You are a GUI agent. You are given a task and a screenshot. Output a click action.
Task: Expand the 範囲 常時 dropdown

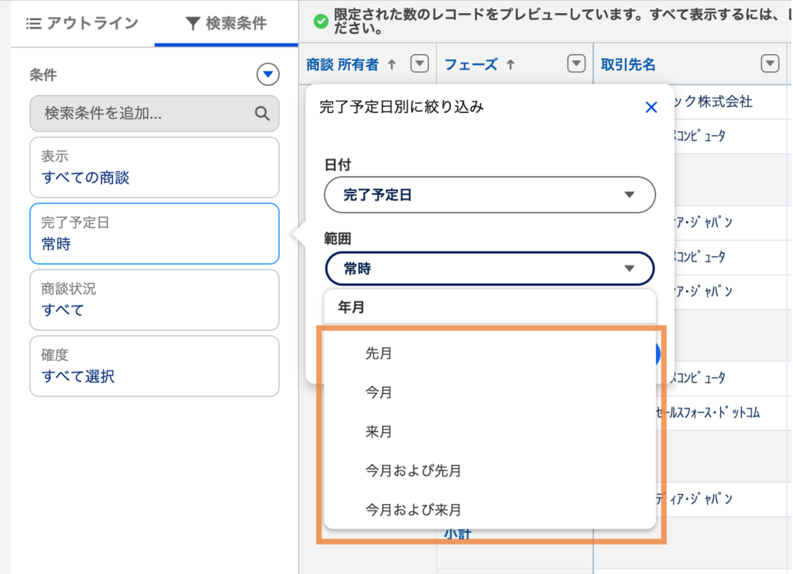tap(489, 268)
